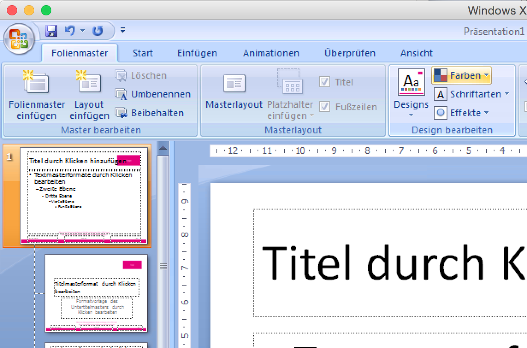Open Quick Access Toolbar customize arrow

[x=123, y=30]
